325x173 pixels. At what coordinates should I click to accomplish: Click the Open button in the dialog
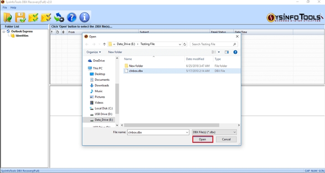(x=202, y=139)
